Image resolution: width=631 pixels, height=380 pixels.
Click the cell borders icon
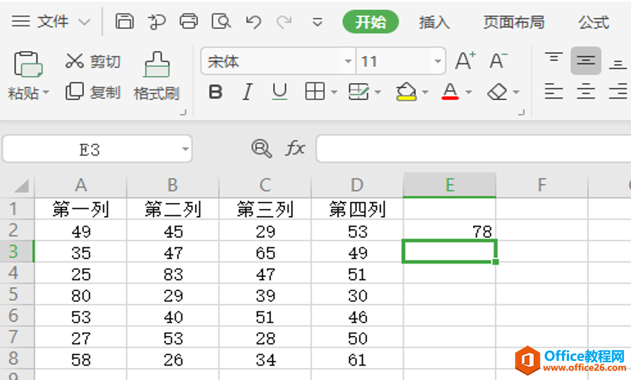pos(314,92)
